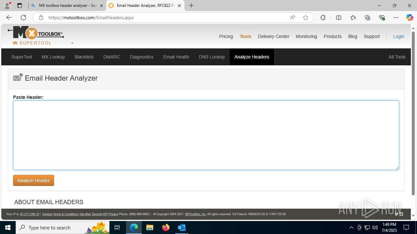417x234 pixels.
Task: Click the IP address link in footer
Action: click(x=29, y=214)
